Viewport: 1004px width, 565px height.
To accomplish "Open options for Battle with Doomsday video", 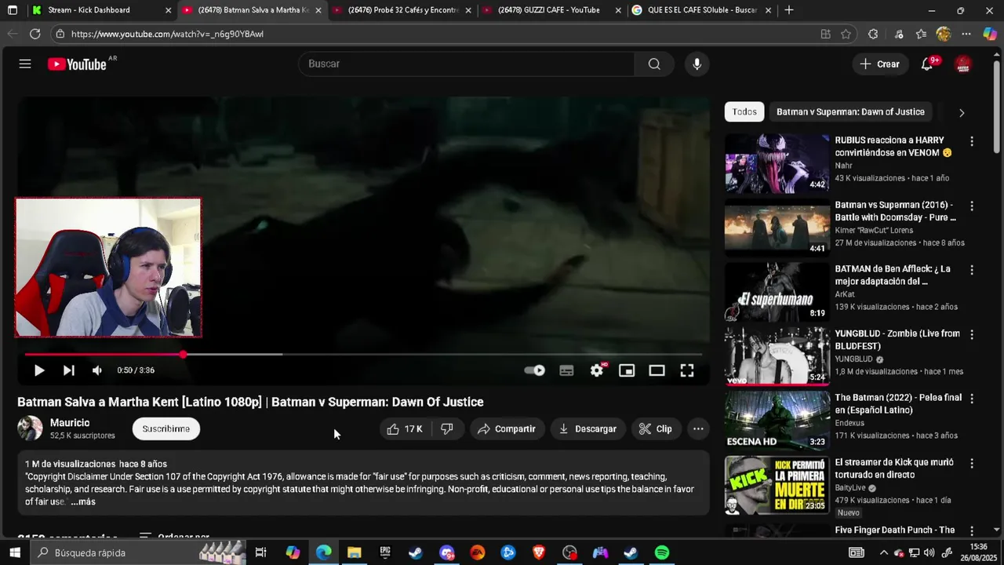I will click(x=972, y=206).
